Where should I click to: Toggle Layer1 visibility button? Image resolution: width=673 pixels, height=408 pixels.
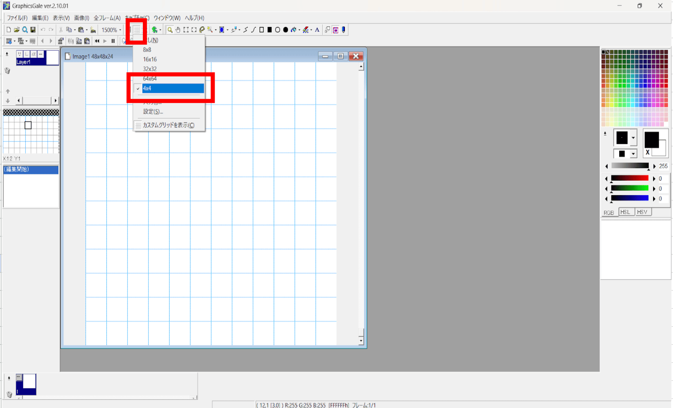click(20, 54)
